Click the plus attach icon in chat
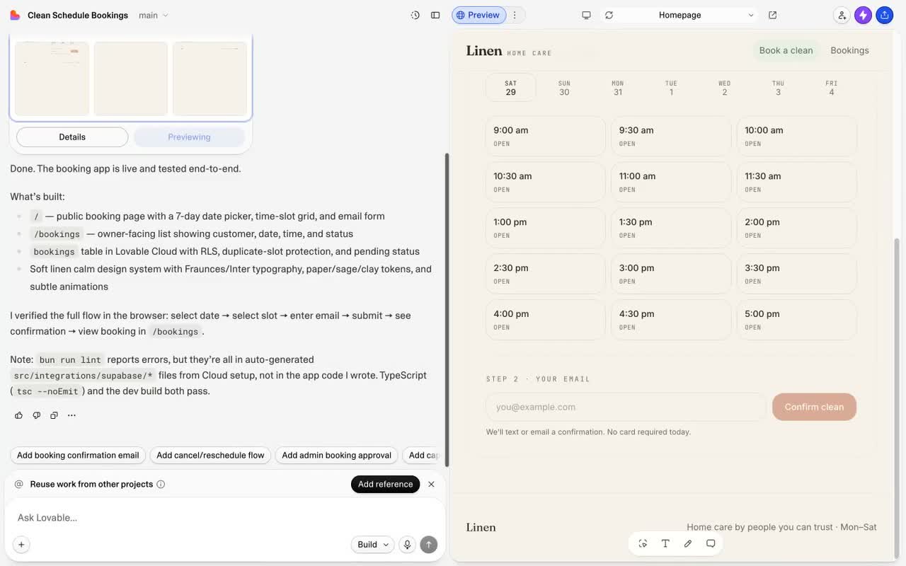This screenshot has width=906, height=566. click(x=21, y=544)
